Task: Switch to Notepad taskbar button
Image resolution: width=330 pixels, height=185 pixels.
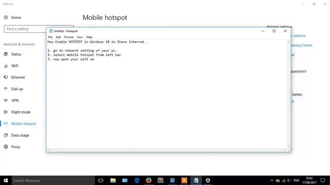Action: 196,180
